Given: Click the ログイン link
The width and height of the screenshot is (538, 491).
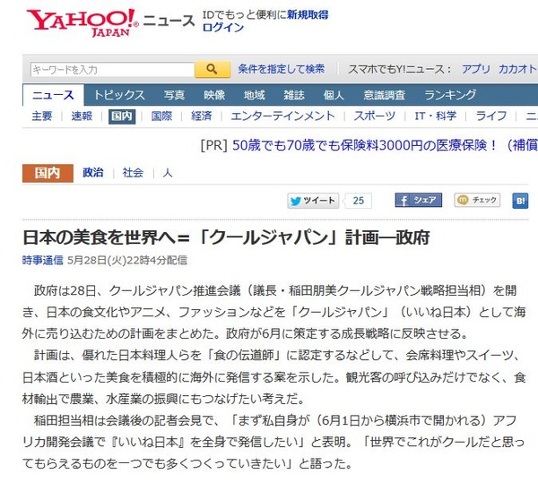Looking at the screenshot, I should pyautogui.click(x=223, y=28).
